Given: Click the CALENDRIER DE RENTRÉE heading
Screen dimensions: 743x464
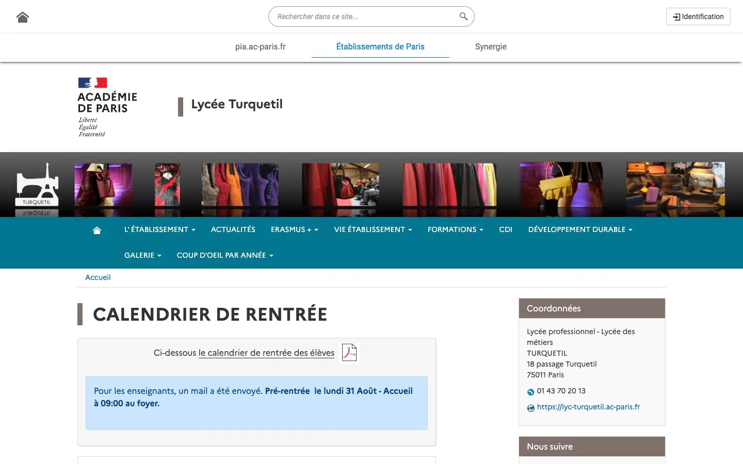Looking at the screenshot, I should pos(210,314).
